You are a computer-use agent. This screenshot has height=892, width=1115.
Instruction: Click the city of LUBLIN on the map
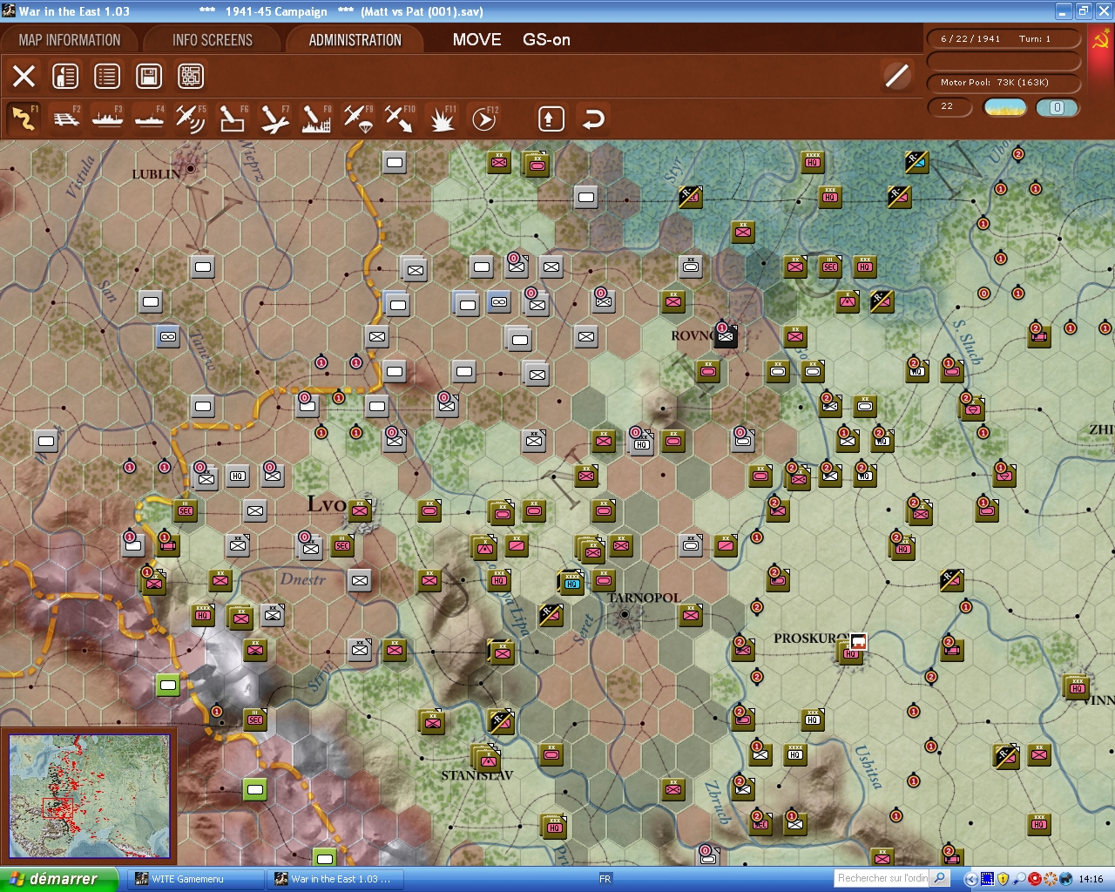point(190,168)
